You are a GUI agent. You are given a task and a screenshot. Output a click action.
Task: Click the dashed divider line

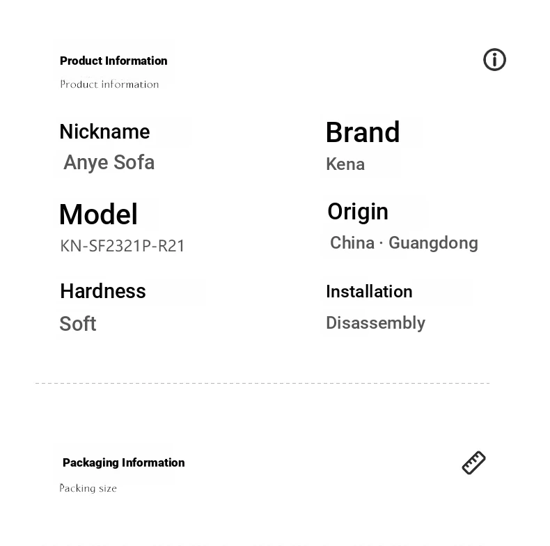[262, 383]
